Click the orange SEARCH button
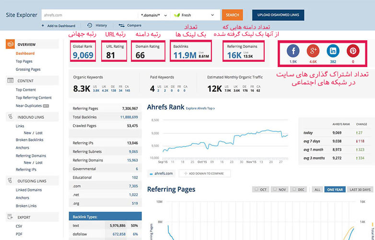 232,15
